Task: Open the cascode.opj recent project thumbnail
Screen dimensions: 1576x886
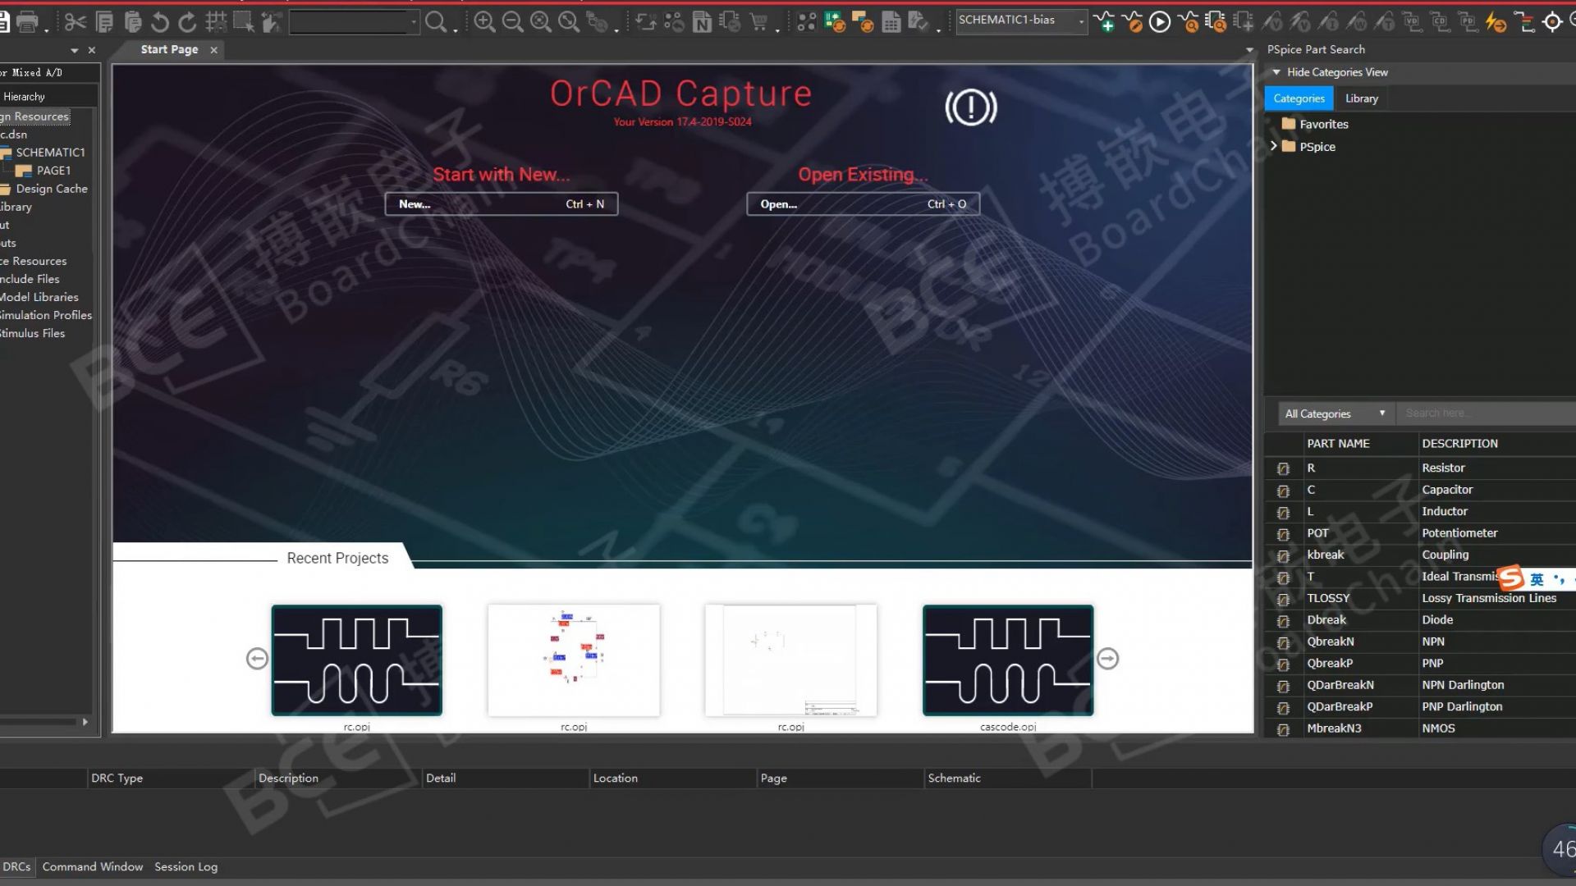Action: tap(1008, 660)
